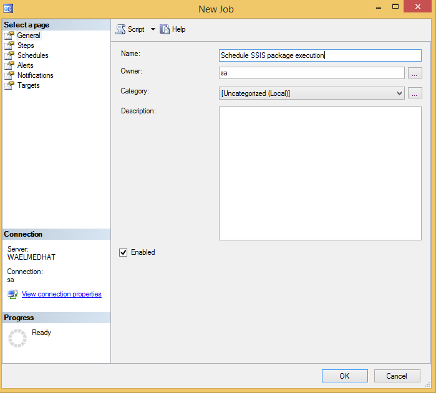Open the Script dropdown arrow
Image resolution: width=436 pixels, height=393 pixels.
click(153, 29)
